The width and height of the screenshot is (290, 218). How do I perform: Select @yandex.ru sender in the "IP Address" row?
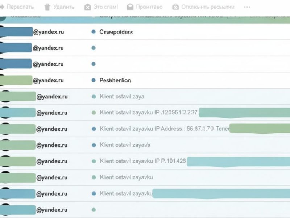pos(52,129)
